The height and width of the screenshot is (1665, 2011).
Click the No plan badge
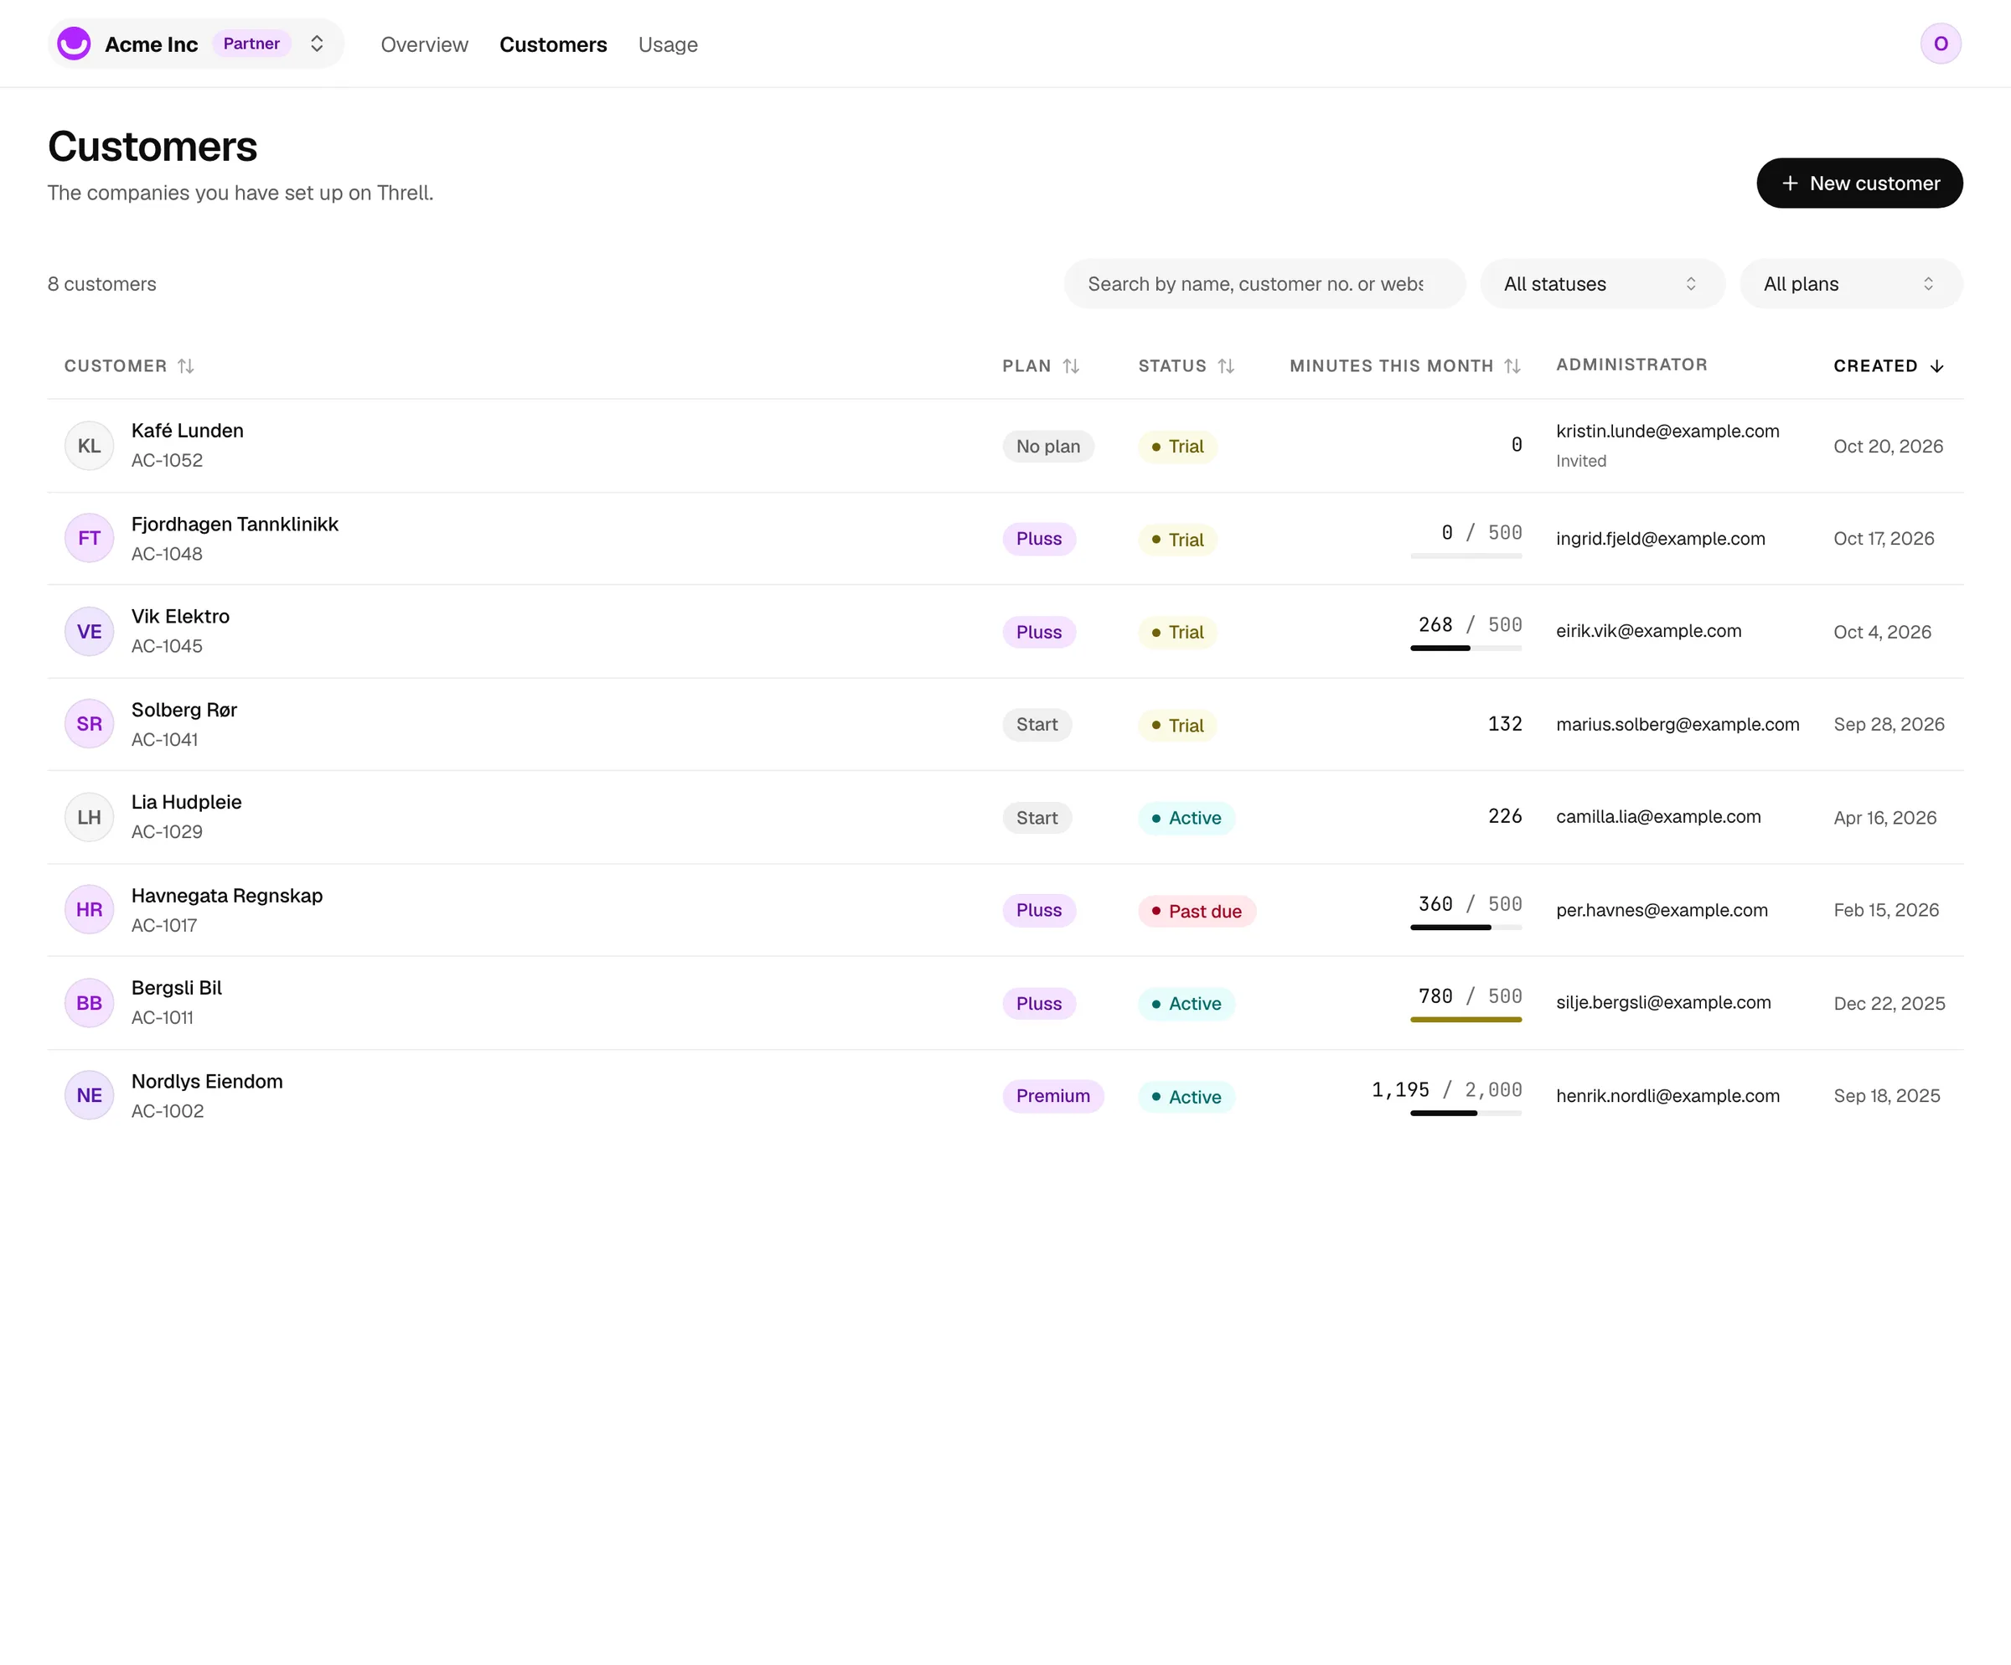(x=1048, y=447)
